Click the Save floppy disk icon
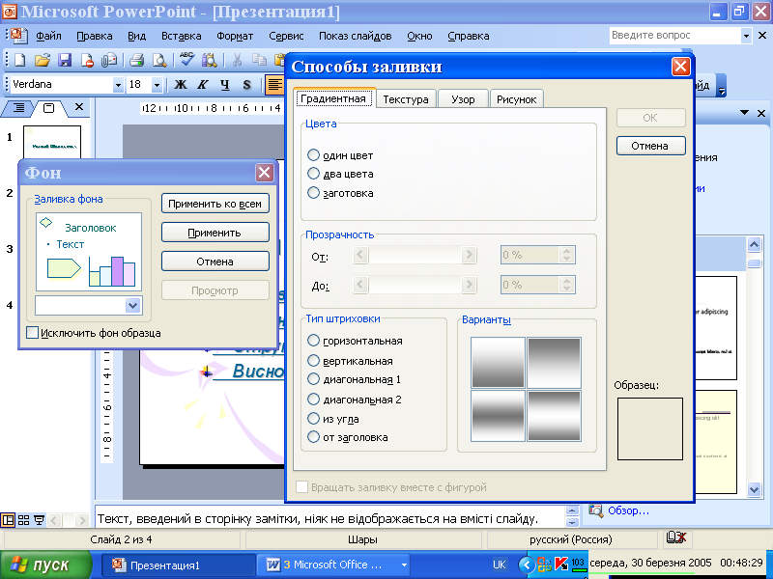773x579 pixels. pos(65,60)
